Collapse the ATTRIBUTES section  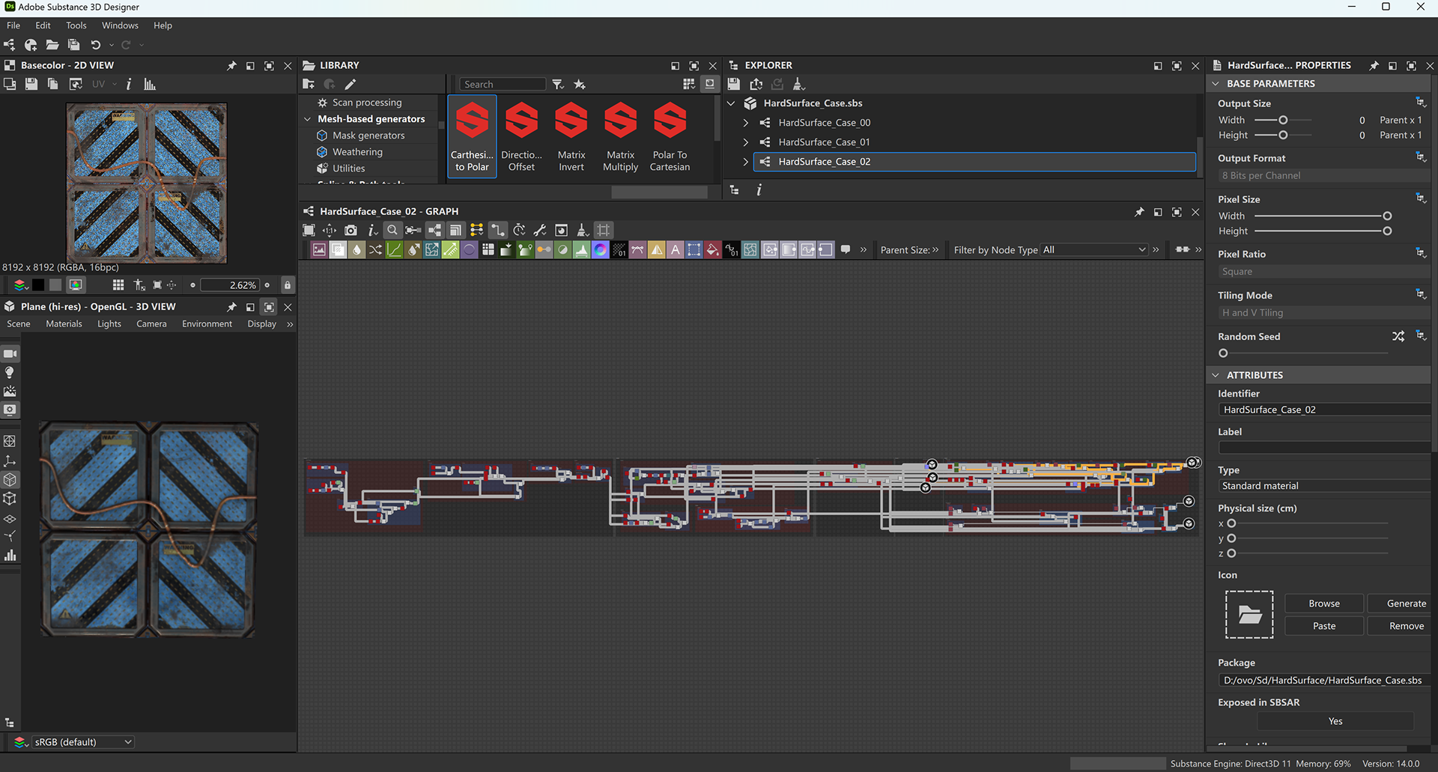1216,375
